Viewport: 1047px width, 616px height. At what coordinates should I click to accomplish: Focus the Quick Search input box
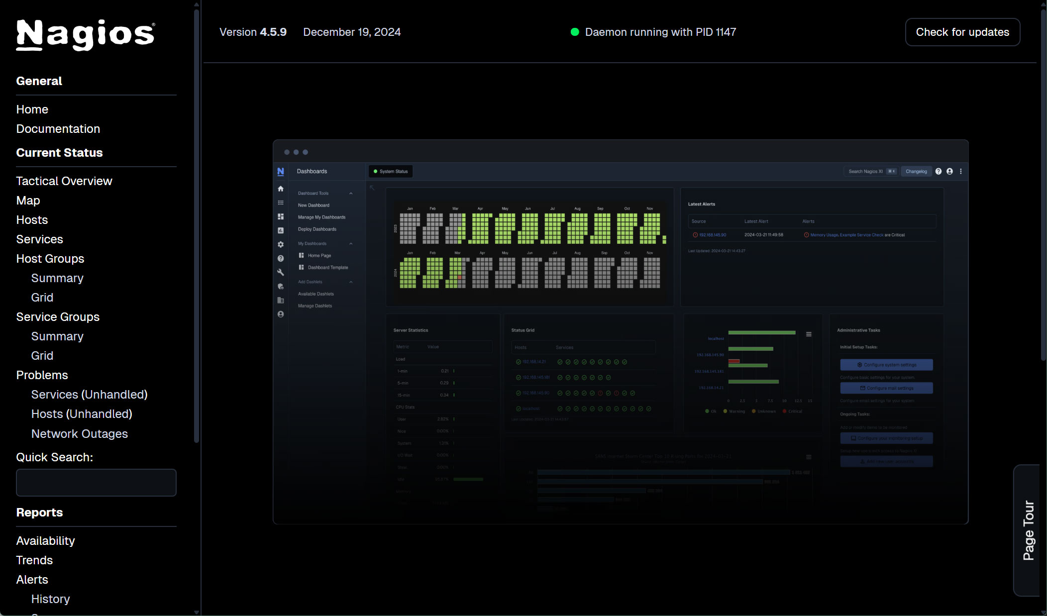pos(96,483)
